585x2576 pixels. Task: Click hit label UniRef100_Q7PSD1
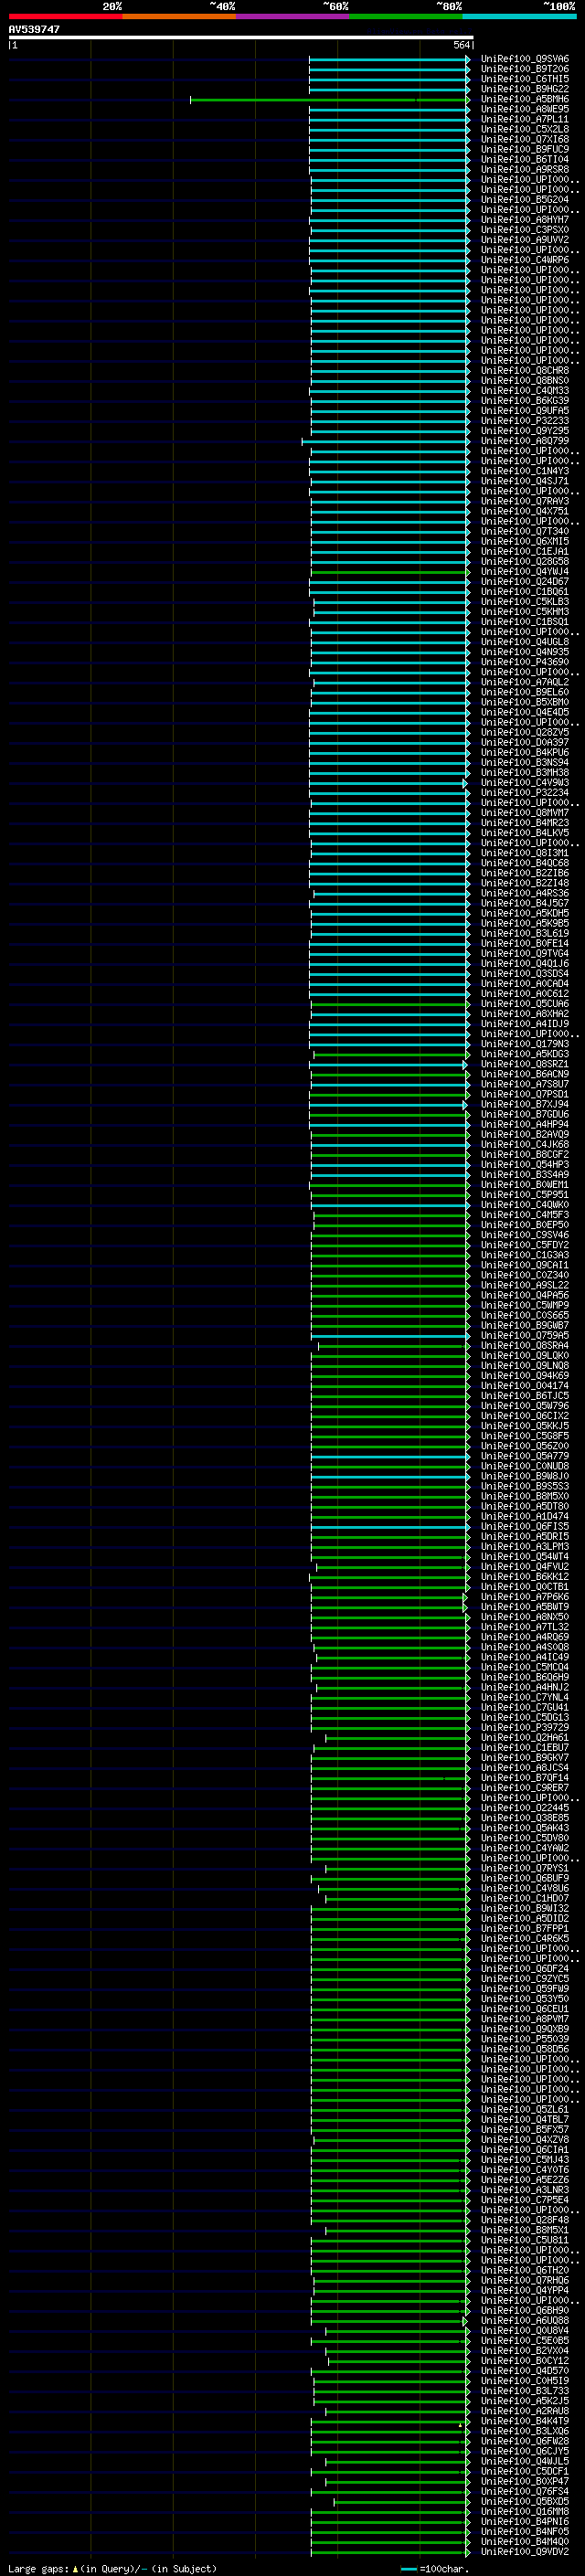coord(525,1094)
